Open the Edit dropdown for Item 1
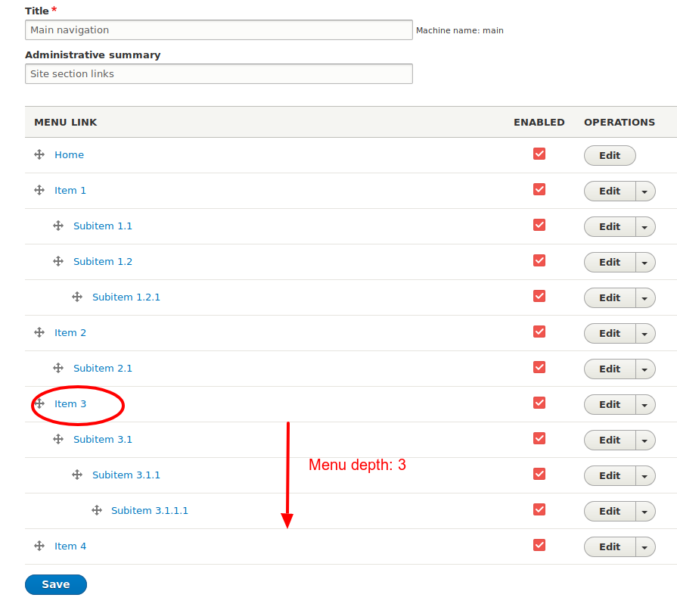Screen dimensions: 677x604 point(644,191)
